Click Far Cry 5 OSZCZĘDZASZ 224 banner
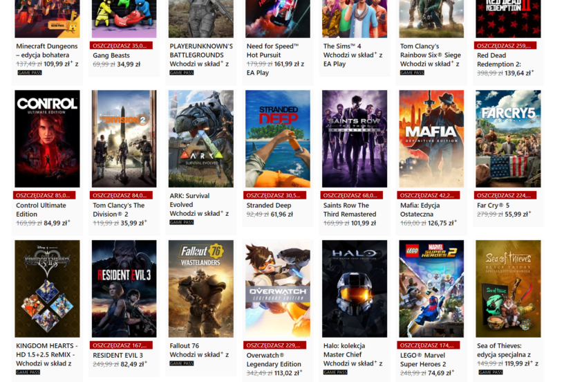This screenshot has width=573, height=382. point(505,195)
